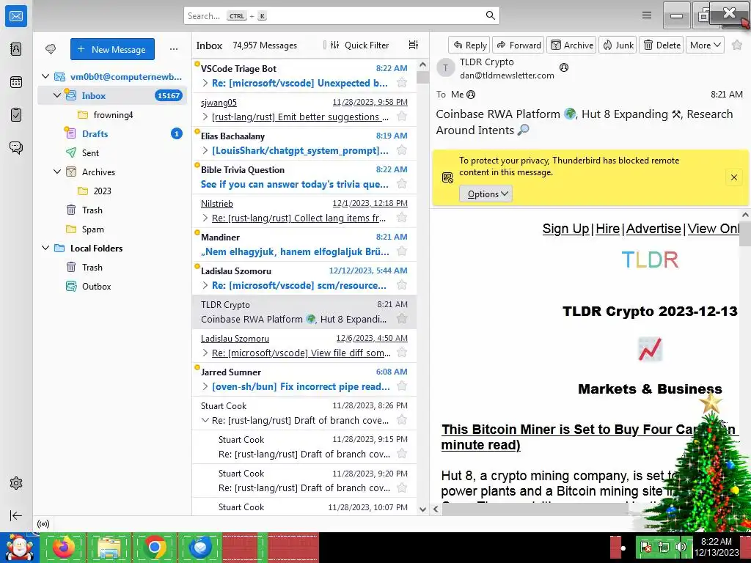Open message list display options
This screenshot has height=563, width=751.
pos(414,45)
